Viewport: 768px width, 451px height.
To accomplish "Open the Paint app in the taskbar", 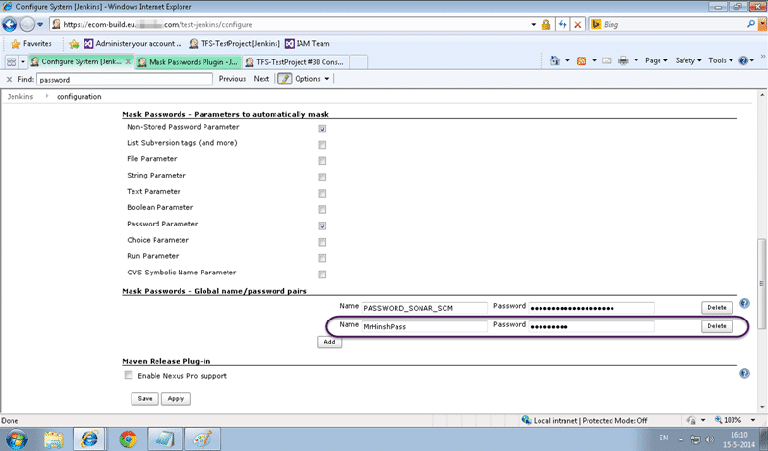I will [x=202, y=439].
